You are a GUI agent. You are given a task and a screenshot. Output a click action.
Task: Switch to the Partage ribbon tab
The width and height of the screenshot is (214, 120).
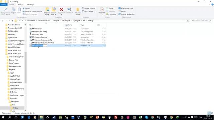pyautogui.click(x=21, y=5)
